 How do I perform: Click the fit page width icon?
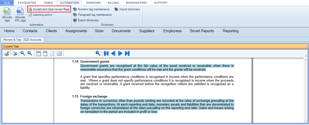pyautogui.click(x=38, y=53)
